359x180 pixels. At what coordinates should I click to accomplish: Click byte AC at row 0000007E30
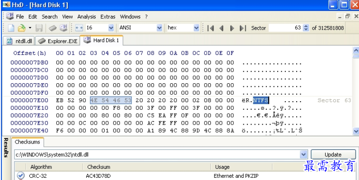(x=150, y=123)
